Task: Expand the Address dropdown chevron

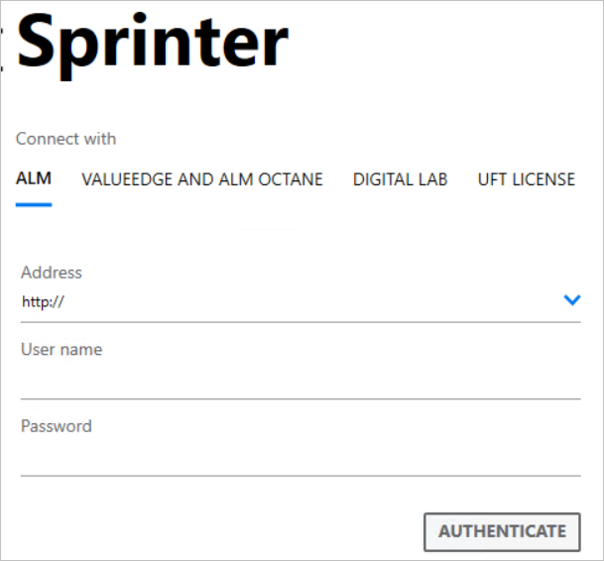Action: [x=571, y=300]
